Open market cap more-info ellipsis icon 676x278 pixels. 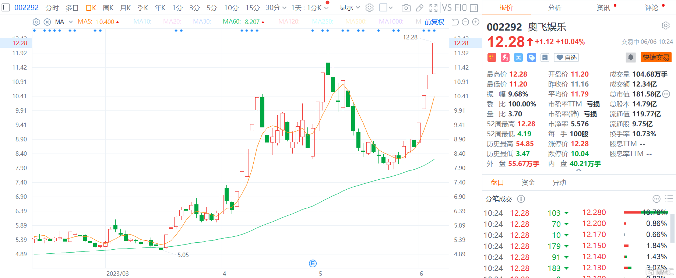click(666, 94)
